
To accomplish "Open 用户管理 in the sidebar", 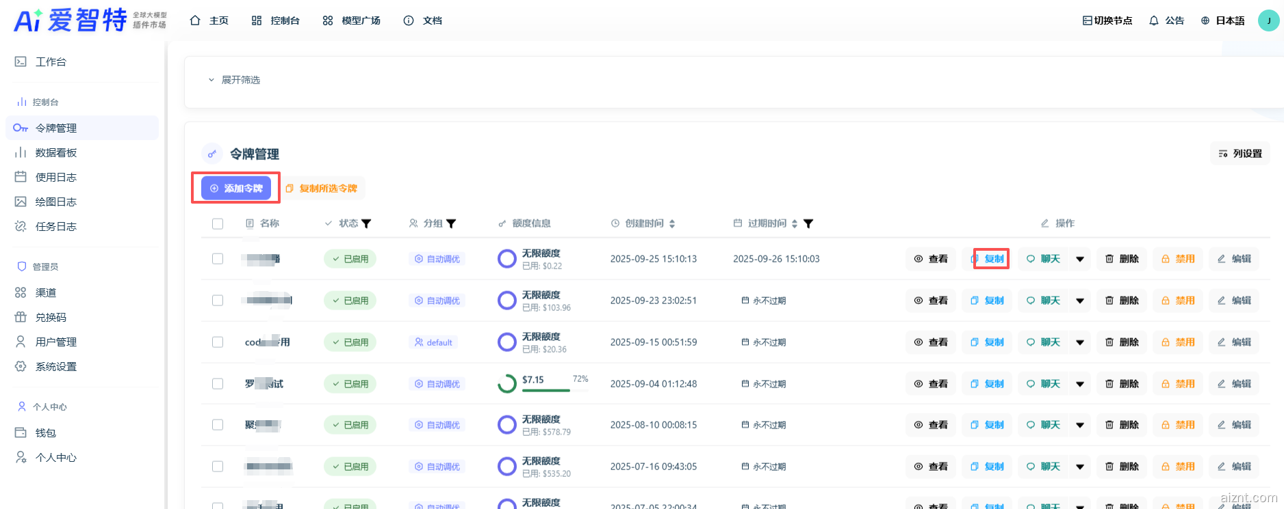I will coord(82,342).
